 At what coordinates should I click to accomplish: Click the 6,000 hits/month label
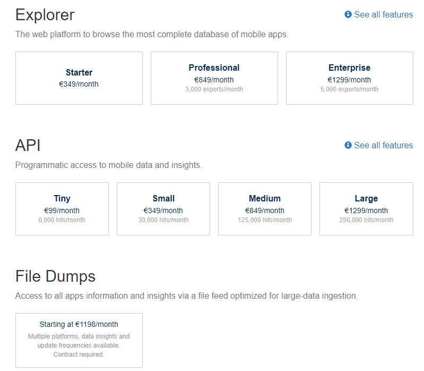point(62,220)
